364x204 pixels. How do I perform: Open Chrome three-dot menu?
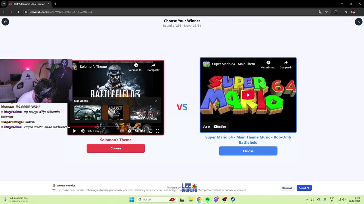click(x=360, y=12)
